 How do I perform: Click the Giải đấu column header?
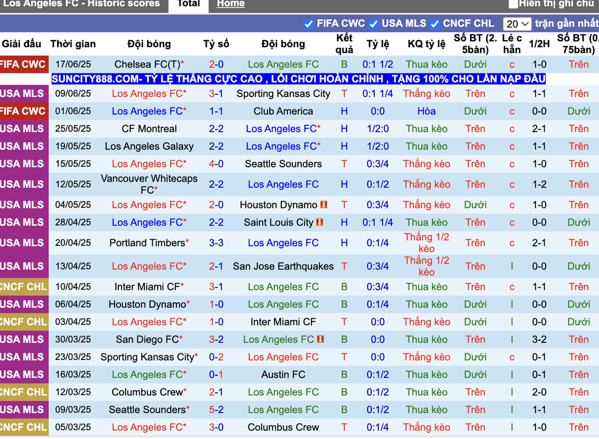click(21, 44)
